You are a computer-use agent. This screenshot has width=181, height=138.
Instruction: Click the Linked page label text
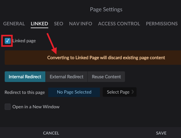(24, 41)
